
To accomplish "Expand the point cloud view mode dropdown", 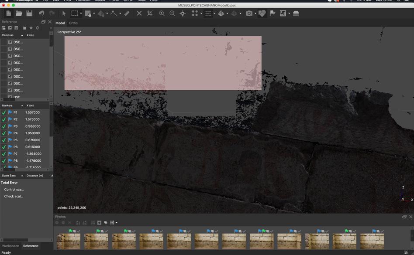I will 201,14.
